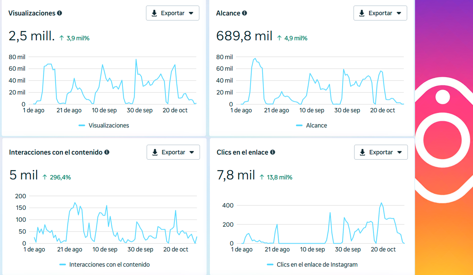Hide the Clics en el enlace de Instagram series
The image size is (473, 275).
coord(317,265)
